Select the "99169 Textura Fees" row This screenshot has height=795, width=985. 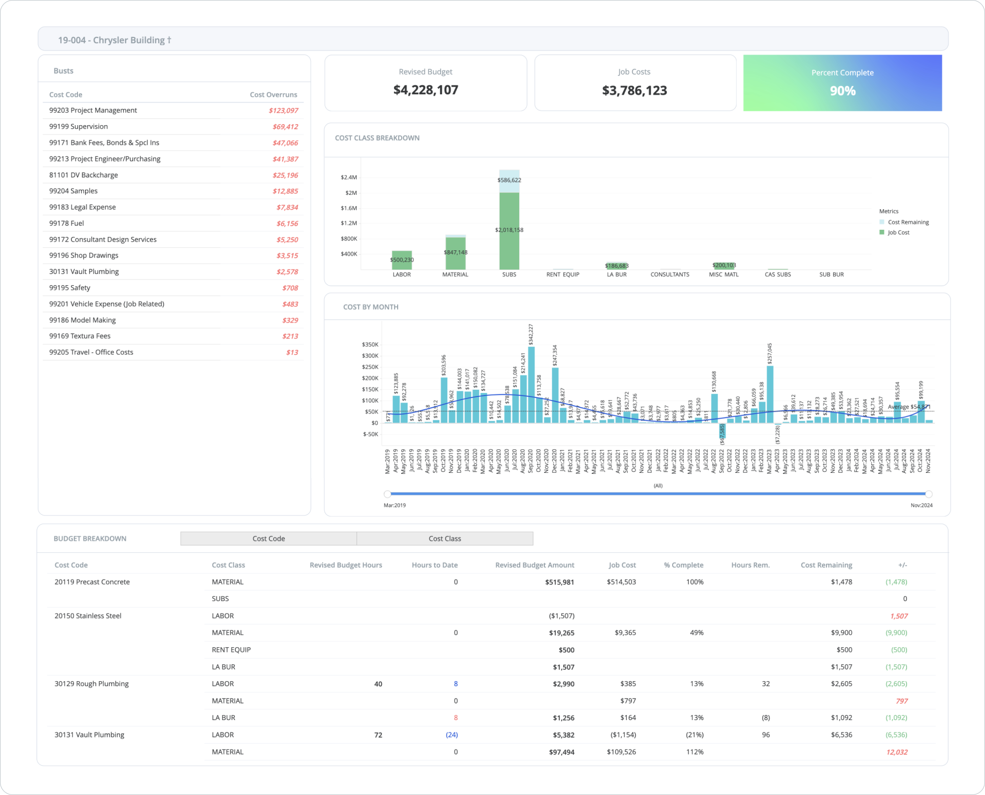coord(173,336)
